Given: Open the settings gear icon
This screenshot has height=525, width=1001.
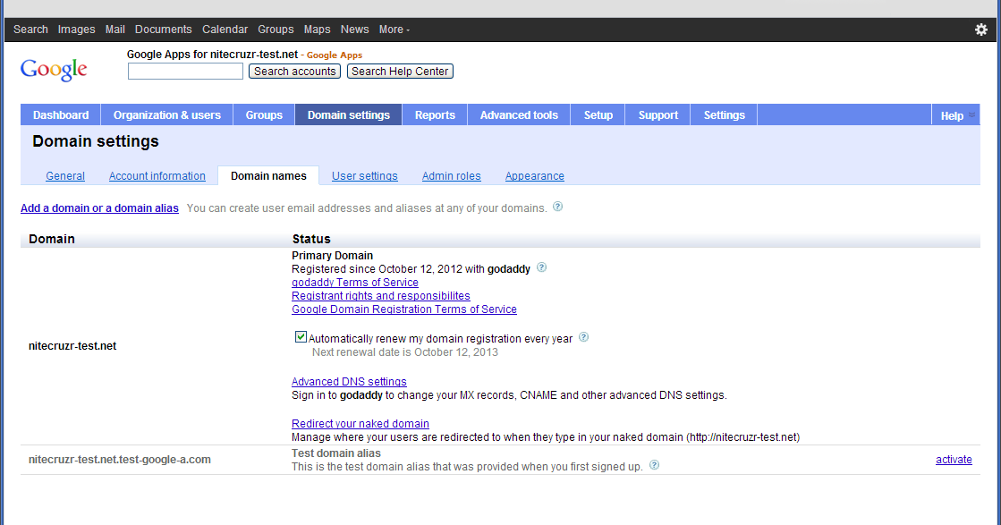Looking at the screenshot, I should coord(981,30).
